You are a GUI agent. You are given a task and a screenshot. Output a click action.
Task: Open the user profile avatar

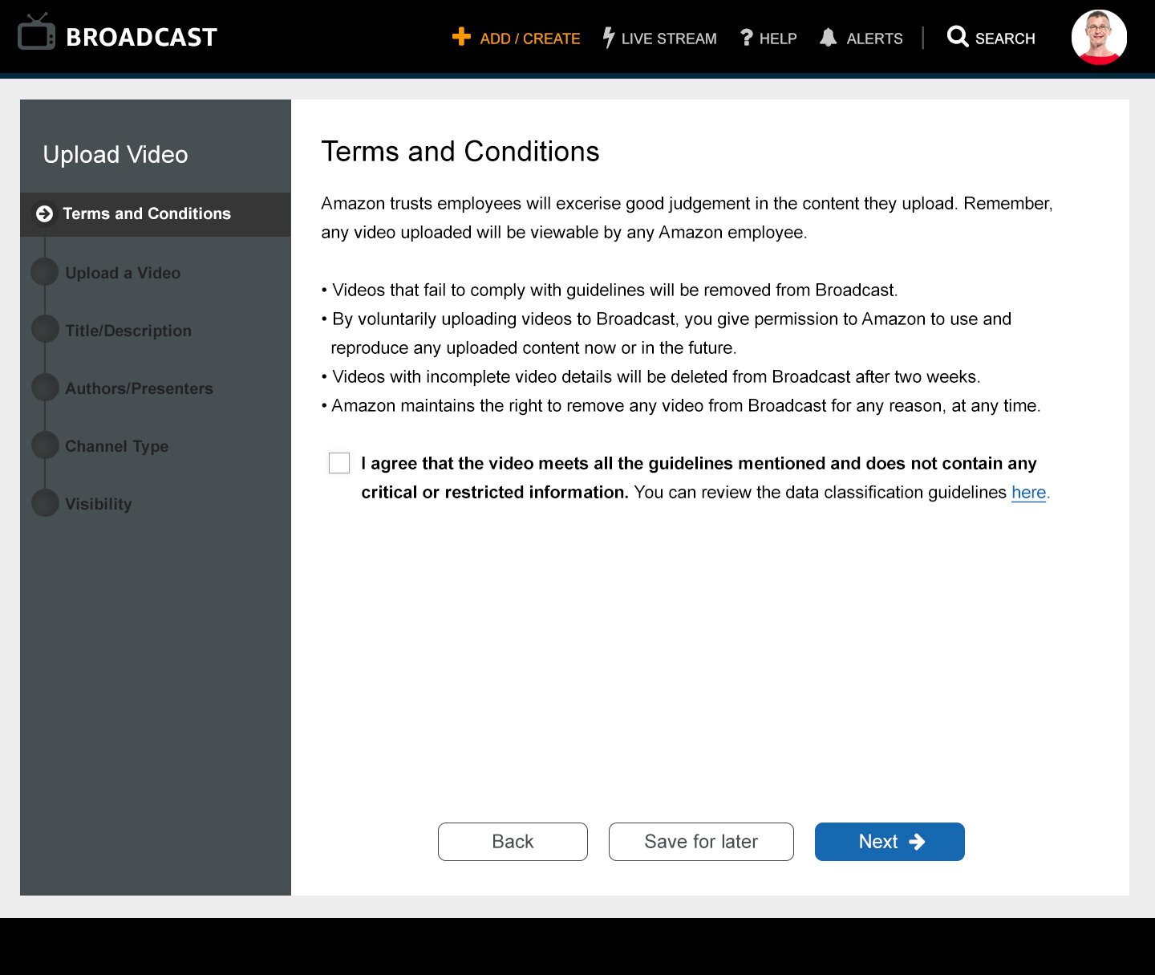(1099, 37)
